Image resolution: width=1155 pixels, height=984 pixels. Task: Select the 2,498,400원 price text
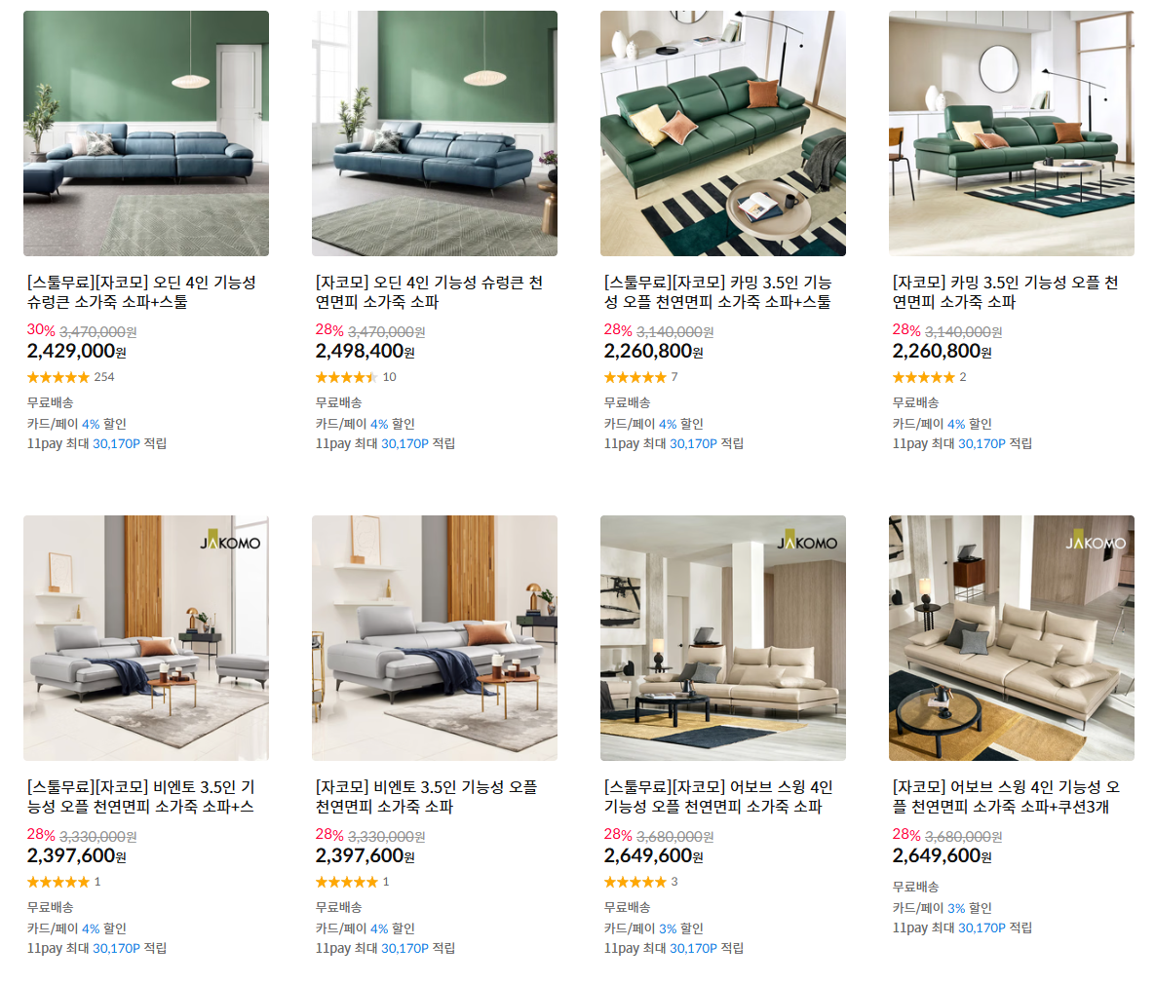(366, 352)
